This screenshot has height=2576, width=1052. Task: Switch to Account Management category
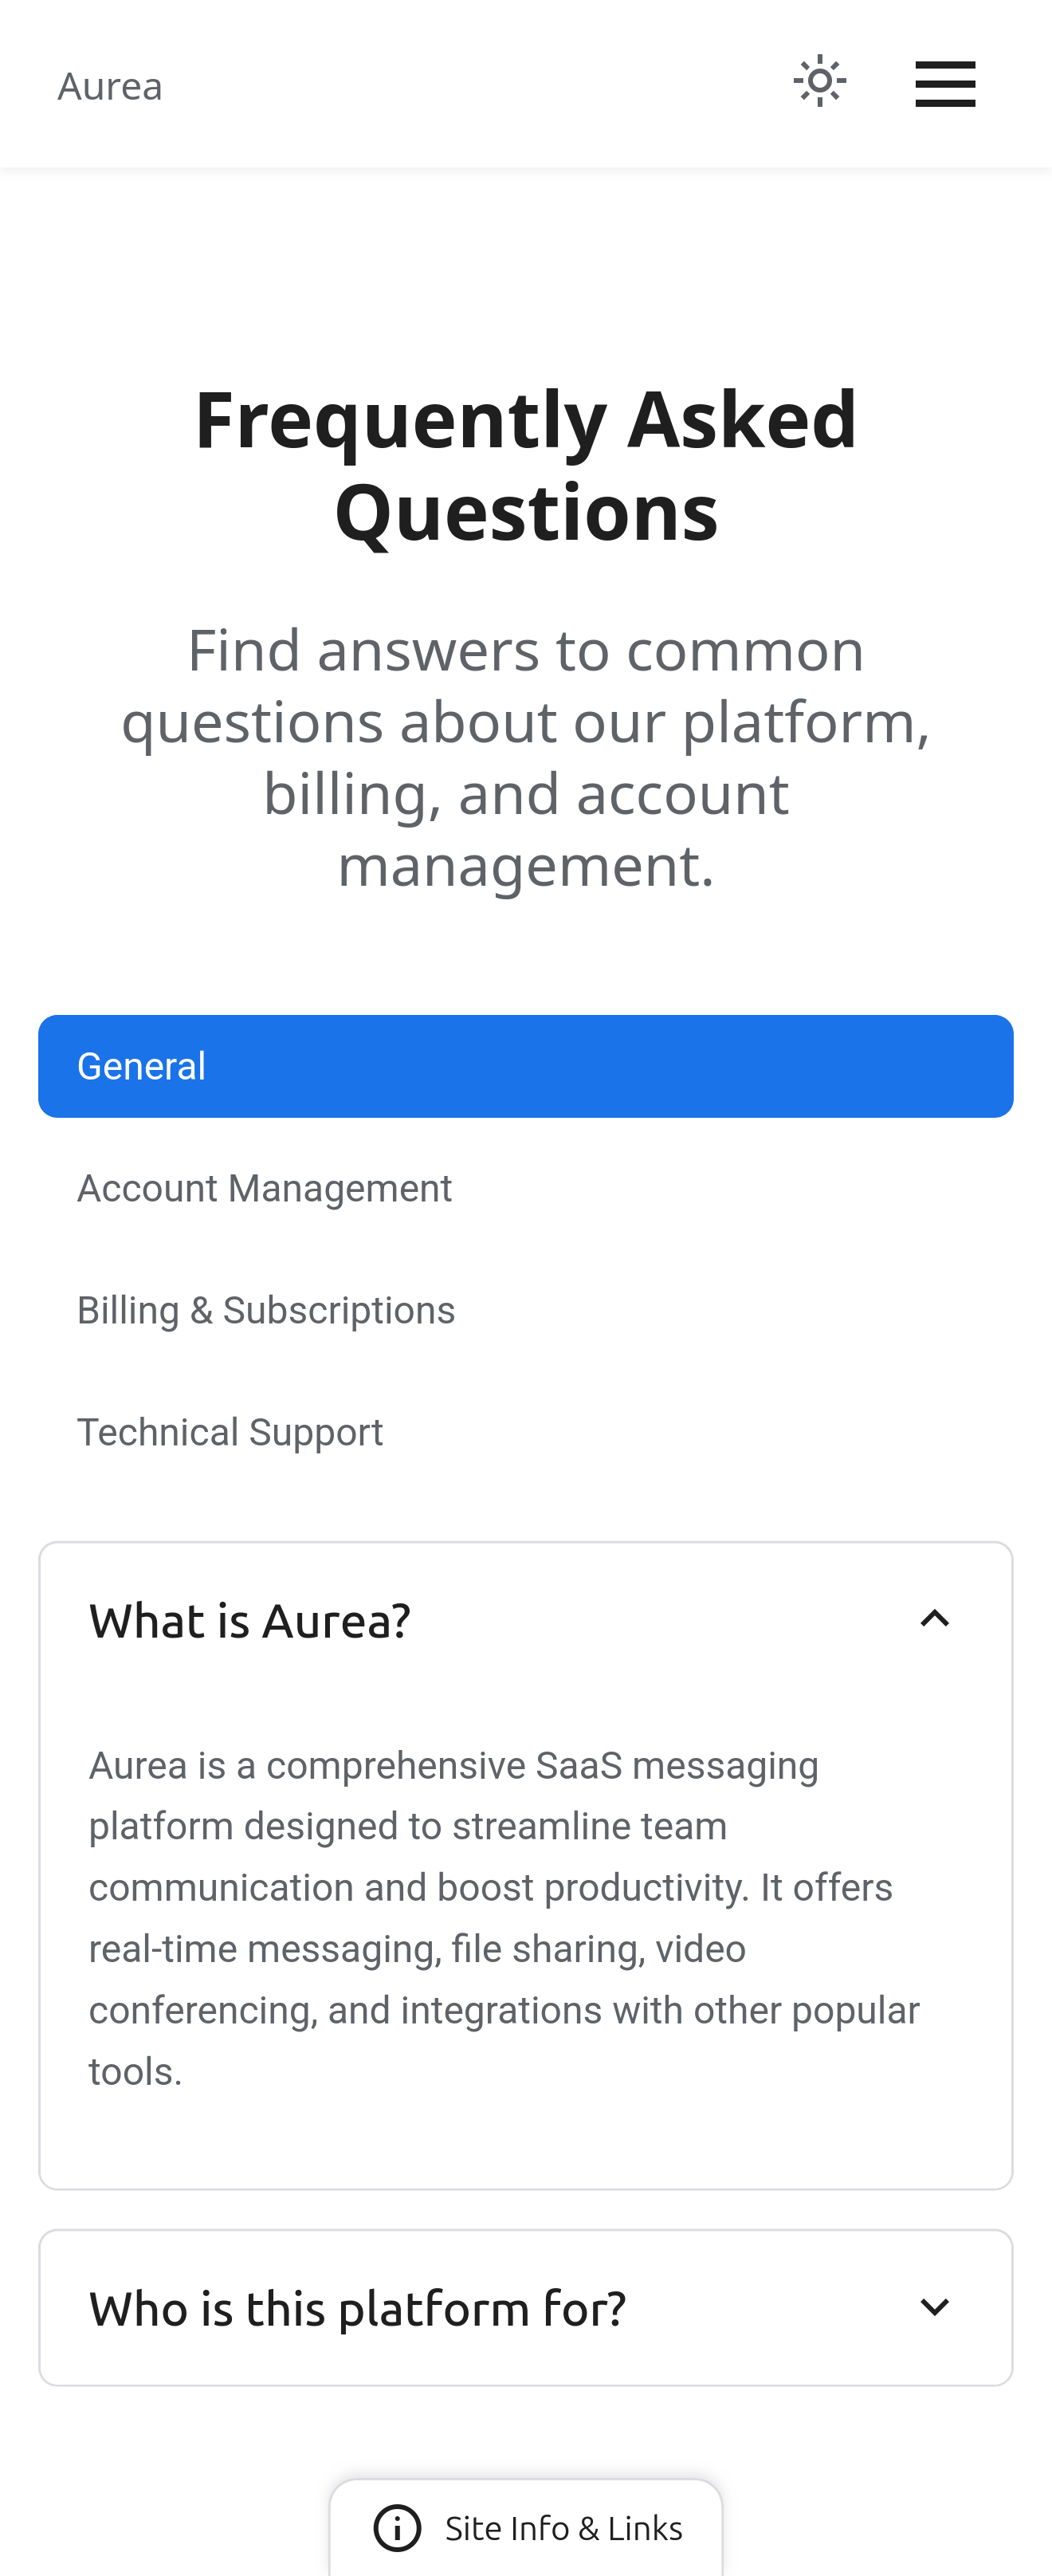coord(264,1189)
